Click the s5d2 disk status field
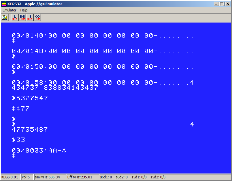The height and width of the screenshot is (181, 232). [158, 177]
